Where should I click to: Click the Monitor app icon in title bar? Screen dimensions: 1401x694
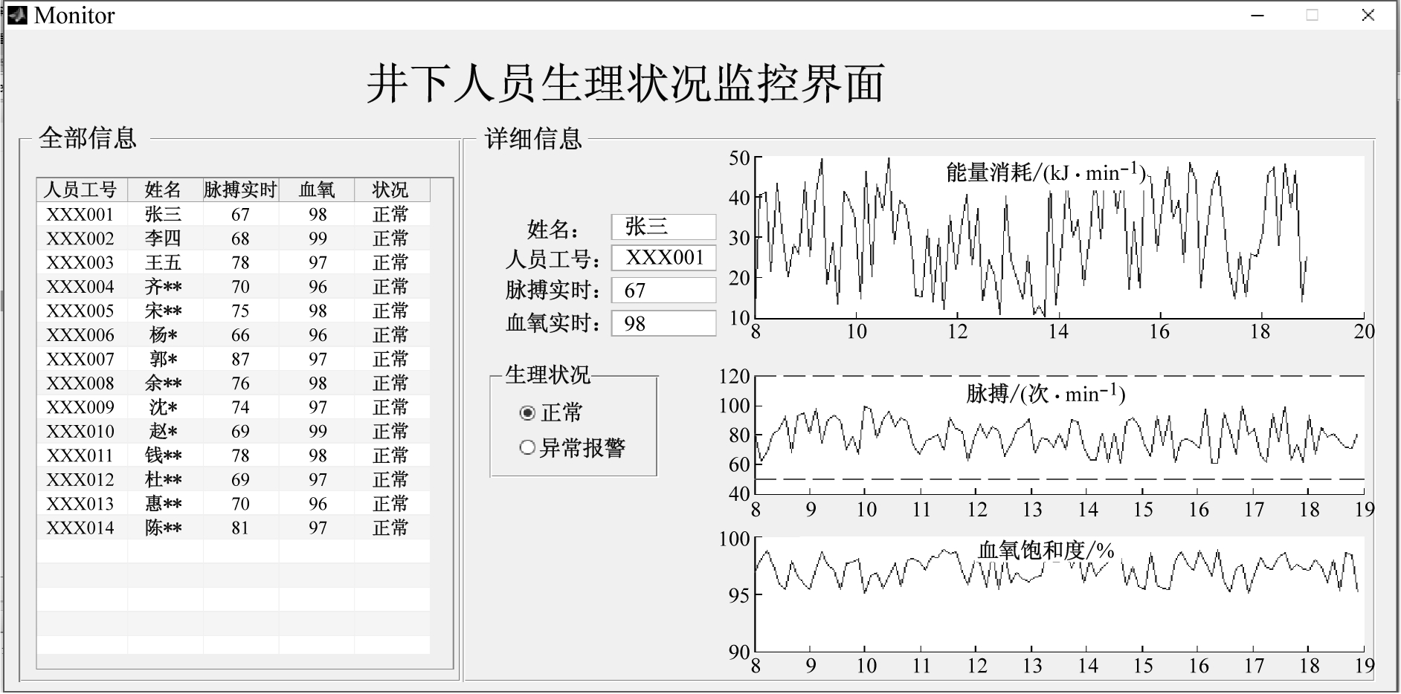16,15
